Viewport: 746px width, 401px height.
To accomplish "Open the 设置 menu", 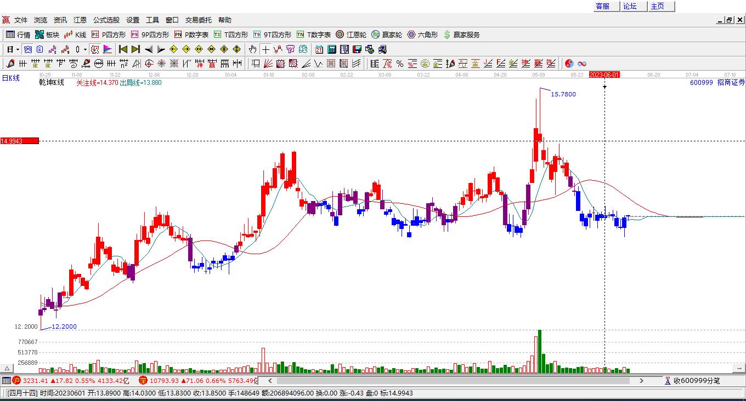I will [x=133, y=20].
